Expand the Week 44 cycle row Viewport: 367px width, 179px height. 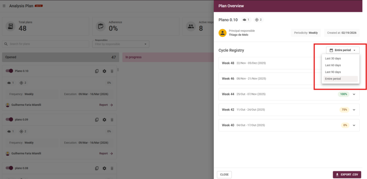(x=354, y=95)
